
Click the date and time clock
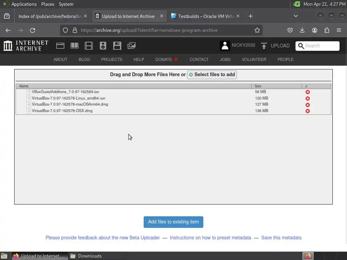[324, 4]
